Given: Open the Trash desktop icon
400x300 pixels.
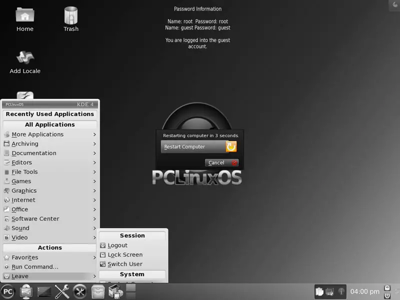Looking at the screenshot, I should (71, 15).
